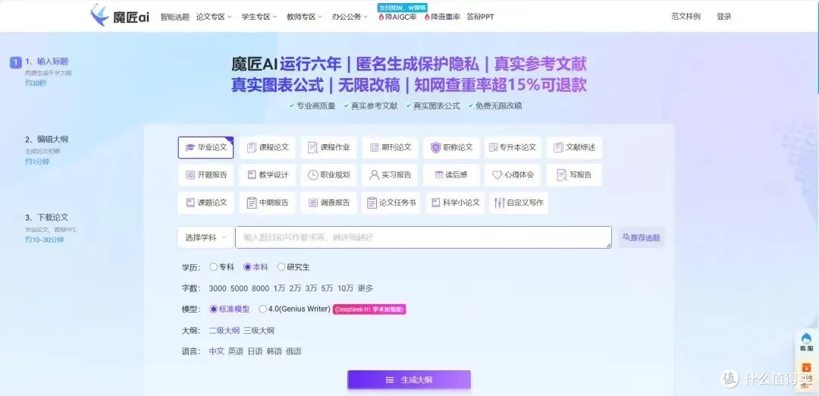The width and height of the screenshot is (819, 396).
Task: Choose the 4.0(Genius Writer) radio button
Action: pyautogui.click(x=262, y=309)
